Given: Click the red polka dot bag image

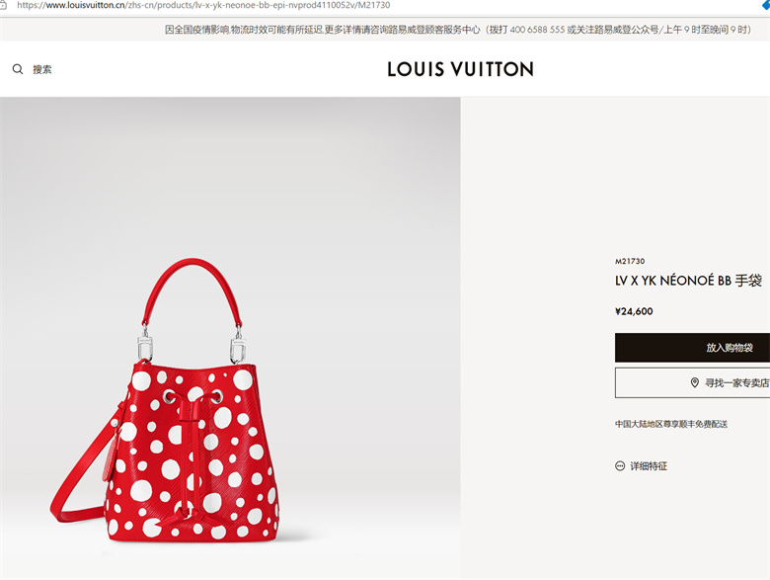Looking at the screenshot, I should [167, 400].
